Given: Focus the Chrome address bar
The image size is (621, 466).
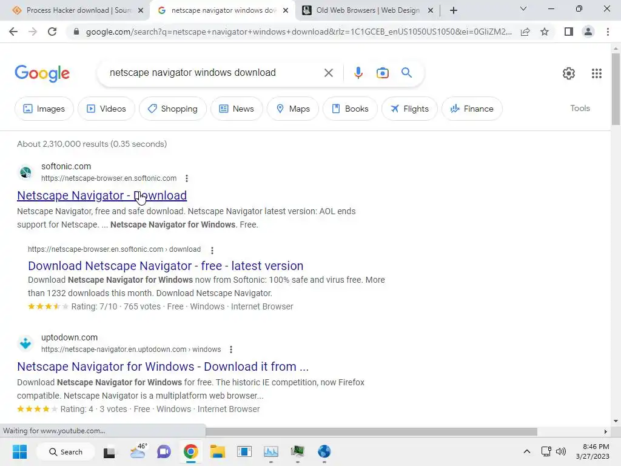Looking at the screenshot, I should click(x=298, y=32).
